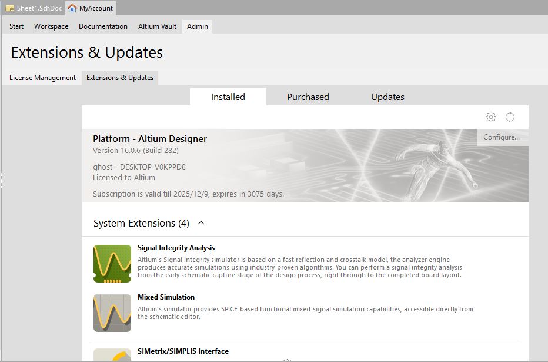Image resolution: width=548 pixels, height=362 pixels.
Task: Select the Admin tab
Action: pyautogui.click(x=198, y=26)
